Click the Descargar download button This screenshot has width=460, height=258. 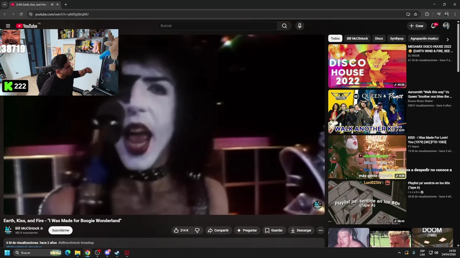click(301, 230)
